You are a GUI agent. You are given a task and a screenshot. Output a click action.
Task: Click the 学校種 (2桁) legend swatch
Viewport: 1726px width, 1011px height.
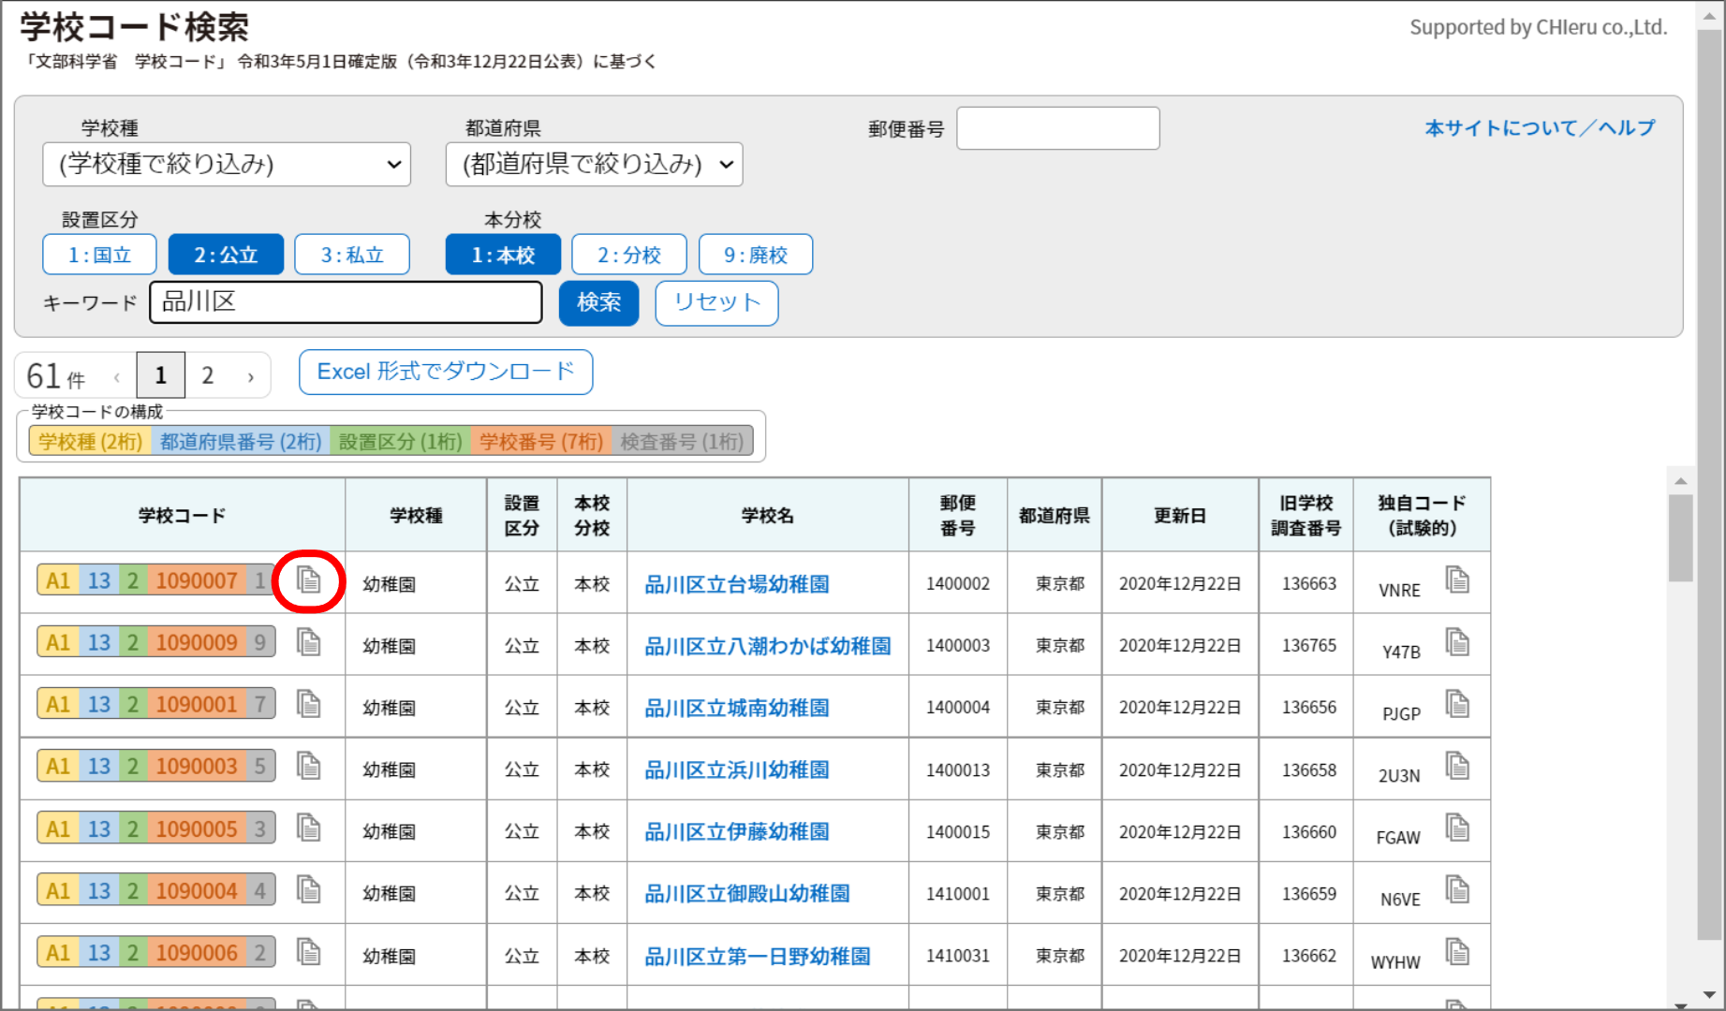coord(90,441)
